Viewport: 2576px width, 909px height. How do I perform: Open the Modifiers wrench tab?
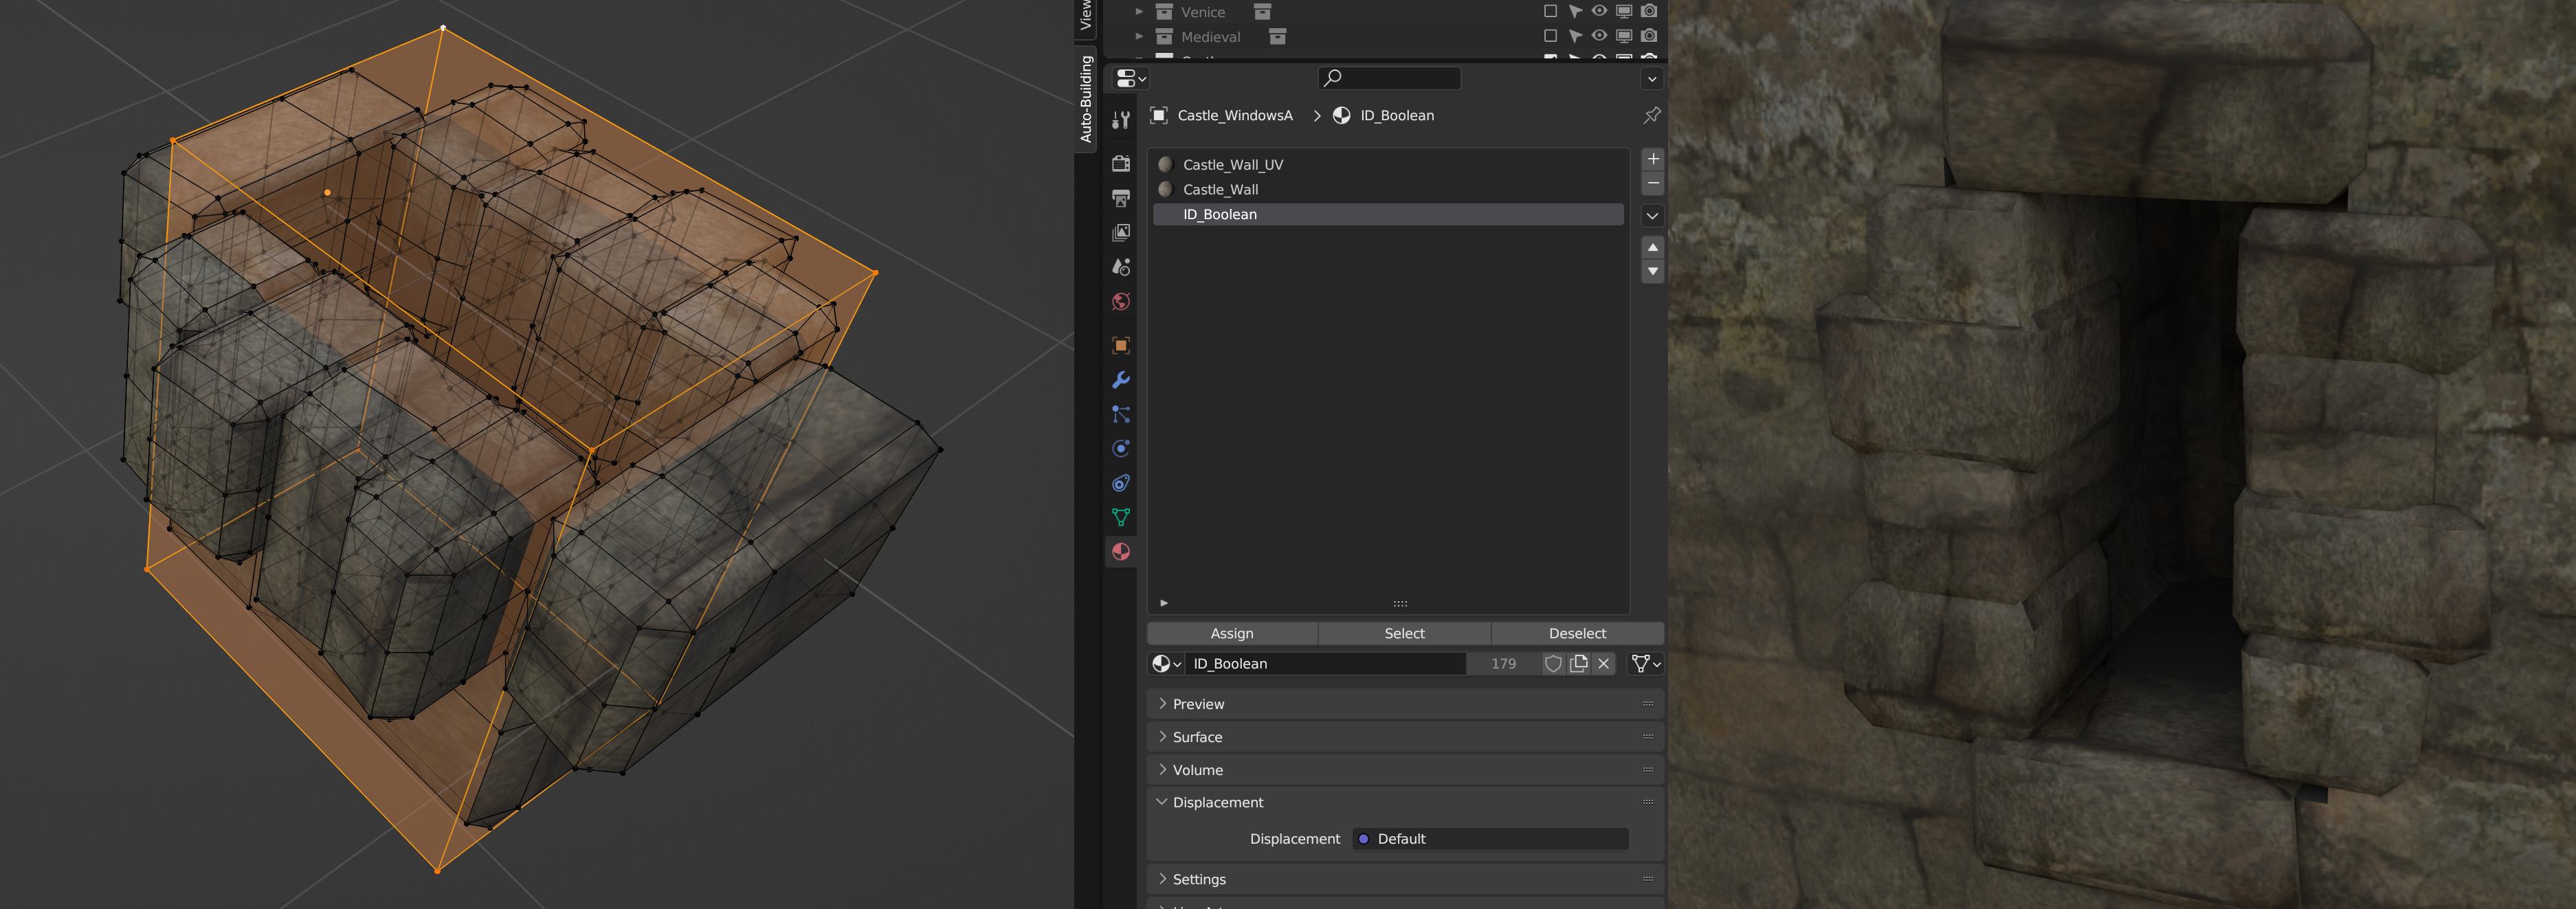coord(1121,380)
